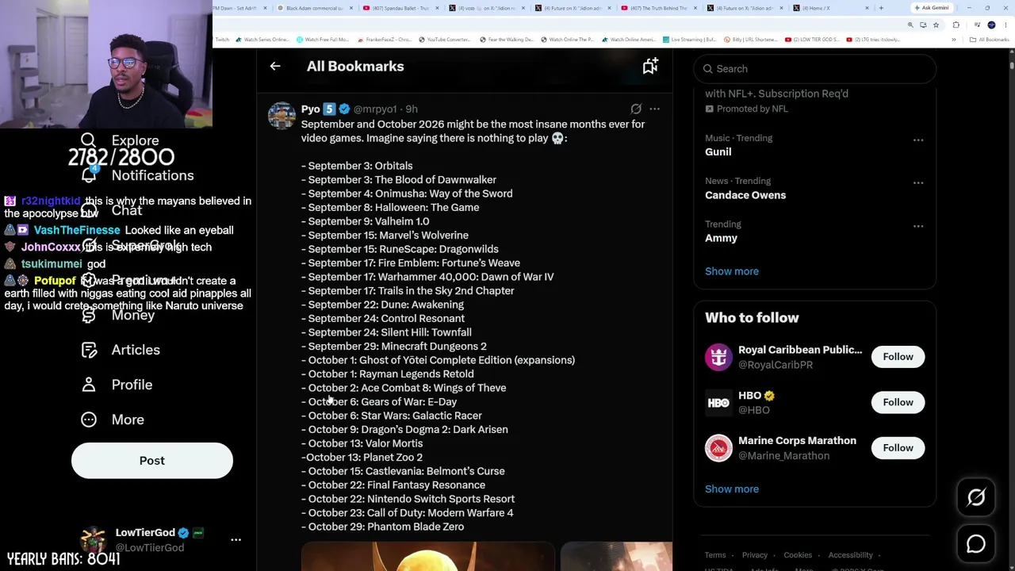Open the three-dot menu on Pyo's post
Image resolution: width=1015 pixels, height=571 pixels.
click(x=654, y=109)
